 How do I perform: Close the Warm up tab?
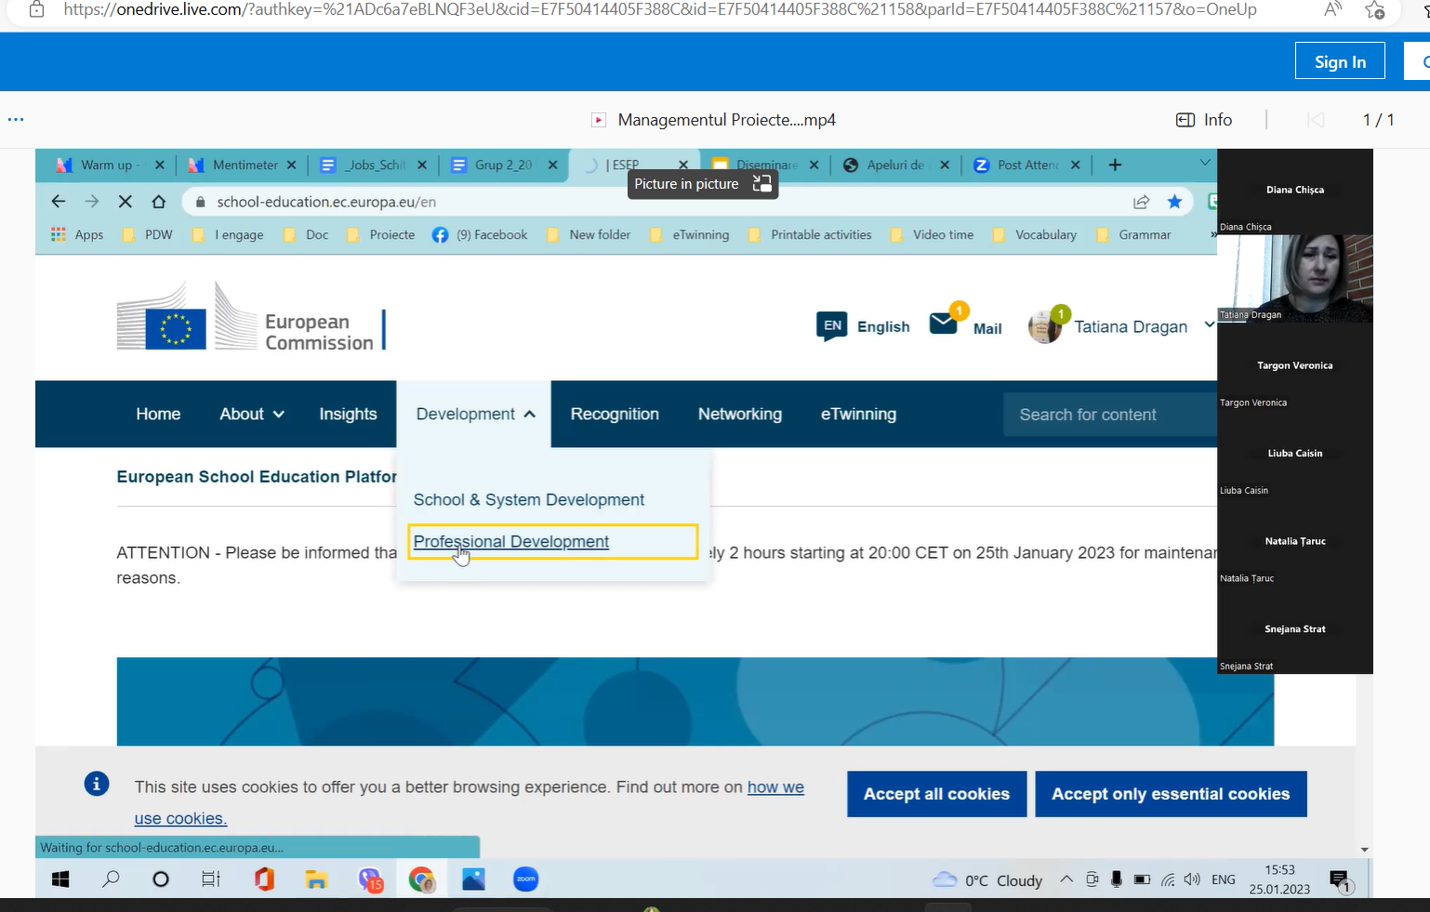click(159, 165)
